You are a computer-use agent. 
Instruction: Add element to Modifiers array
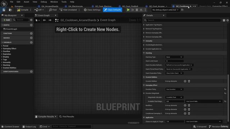185,105
